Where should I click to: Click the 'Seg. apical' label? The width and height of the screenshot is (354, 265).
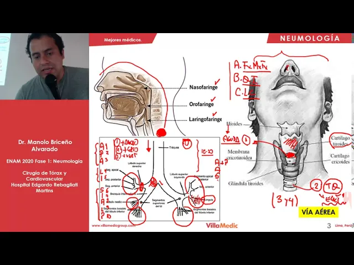point(112,169)
